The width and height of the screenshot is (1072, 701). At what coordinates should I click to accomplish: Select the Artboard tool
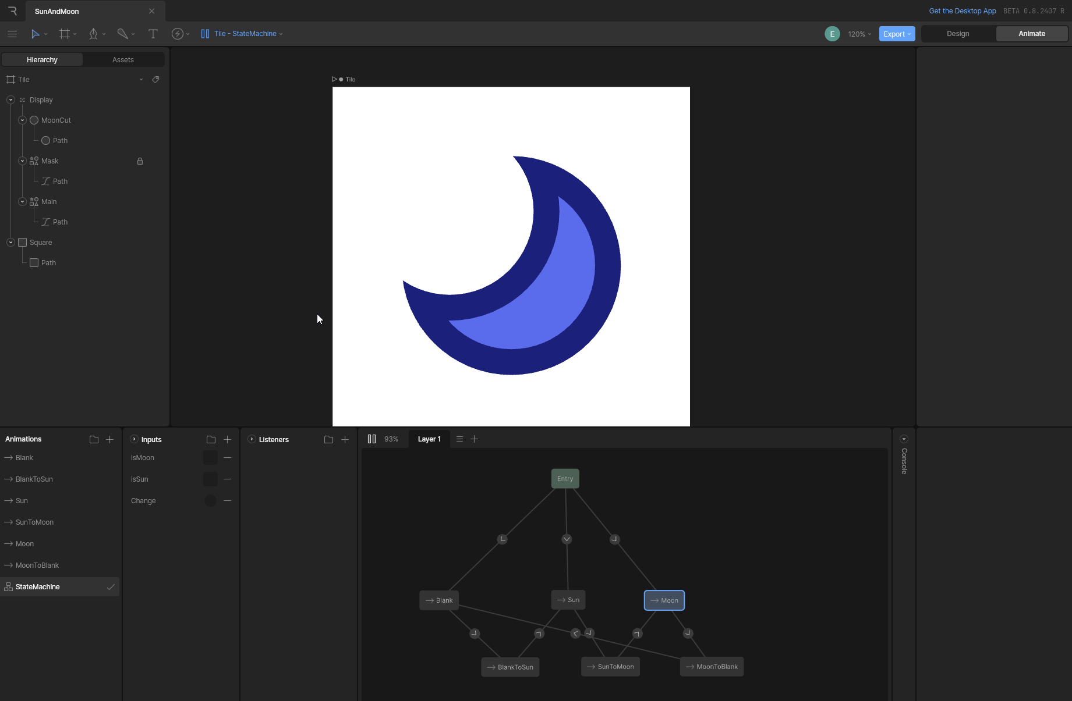click(65, 34)
